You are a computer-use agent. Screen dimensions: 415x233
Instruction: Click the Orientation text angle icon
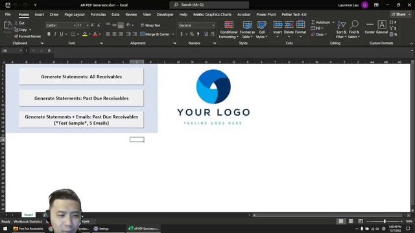[x=128, y=25]
